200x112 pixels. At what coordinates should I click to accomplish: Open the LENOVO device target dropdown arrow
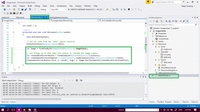coord(103,10)
